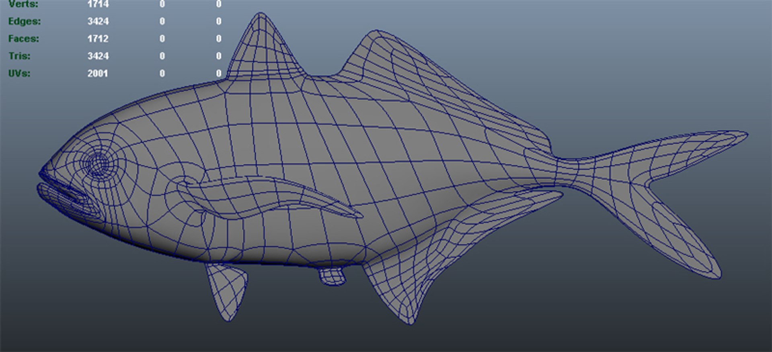Viewport: 772px width, 352px height.
Task: Click the last zero in the UVs row
Action: coord(219,73)
